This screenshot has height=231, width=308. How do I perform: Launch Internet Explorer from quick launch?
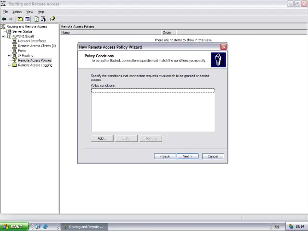(x=45, y=227)
